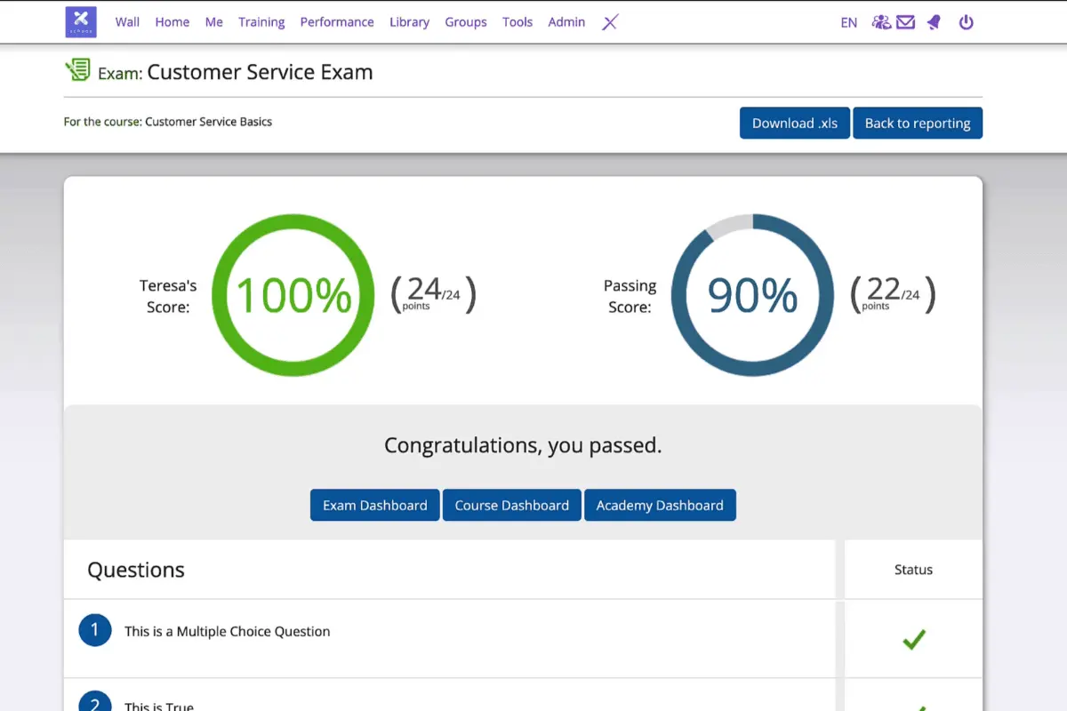
Task: Open the Academy Dashboard
Action: click(660, 505)
